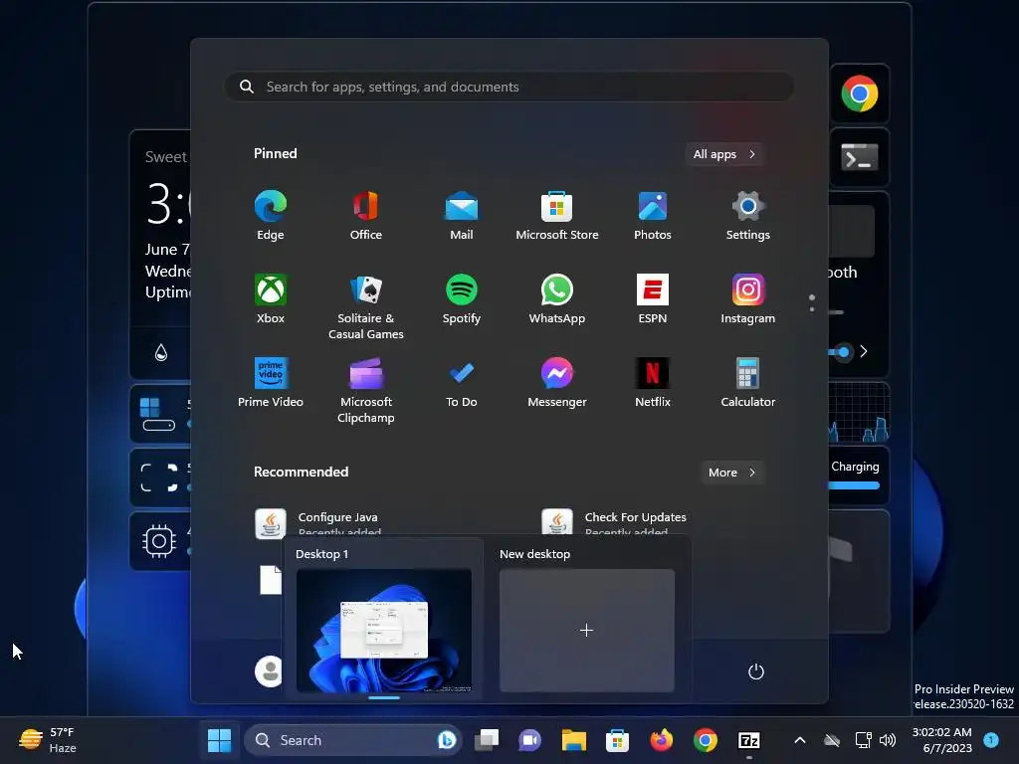
Task: Open File Explorer on the taskbar
Action: [x=574, y=740]
